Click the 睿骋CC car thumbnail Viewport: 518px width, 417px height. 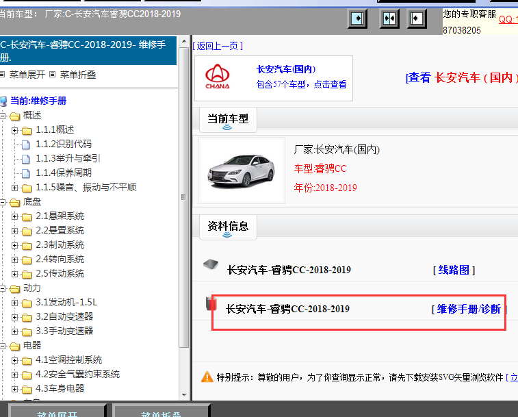click(x=242, y=170)
